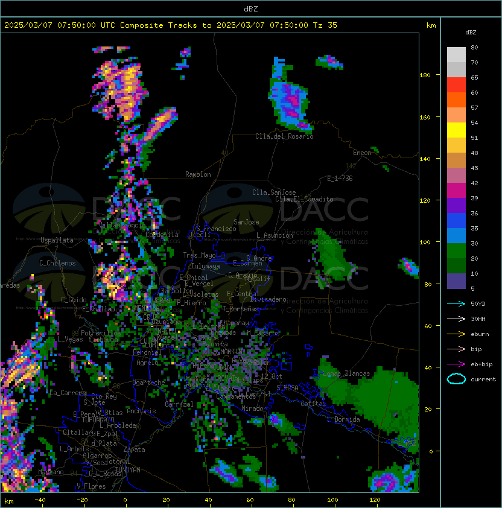Click the 'TUPUNGATO' map label

pyautogui.click(x=98, y=420)
